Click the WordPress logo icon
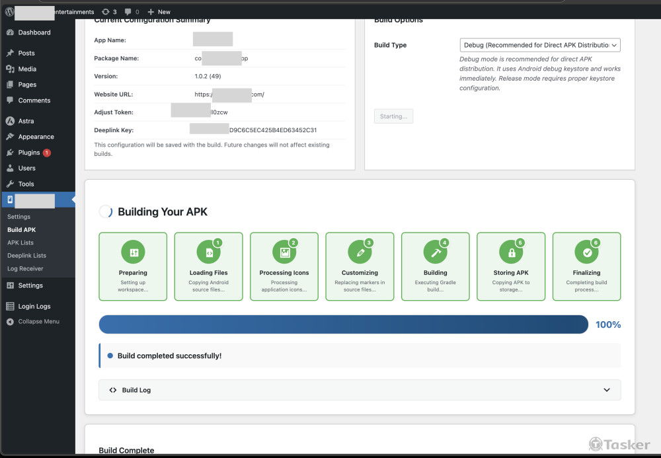This screenshot has height=458, width=661. (x=9, y=11)
